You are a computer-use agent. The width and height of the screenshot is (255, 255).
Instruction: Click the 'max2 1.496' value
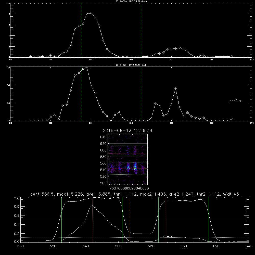click(154, 194)
